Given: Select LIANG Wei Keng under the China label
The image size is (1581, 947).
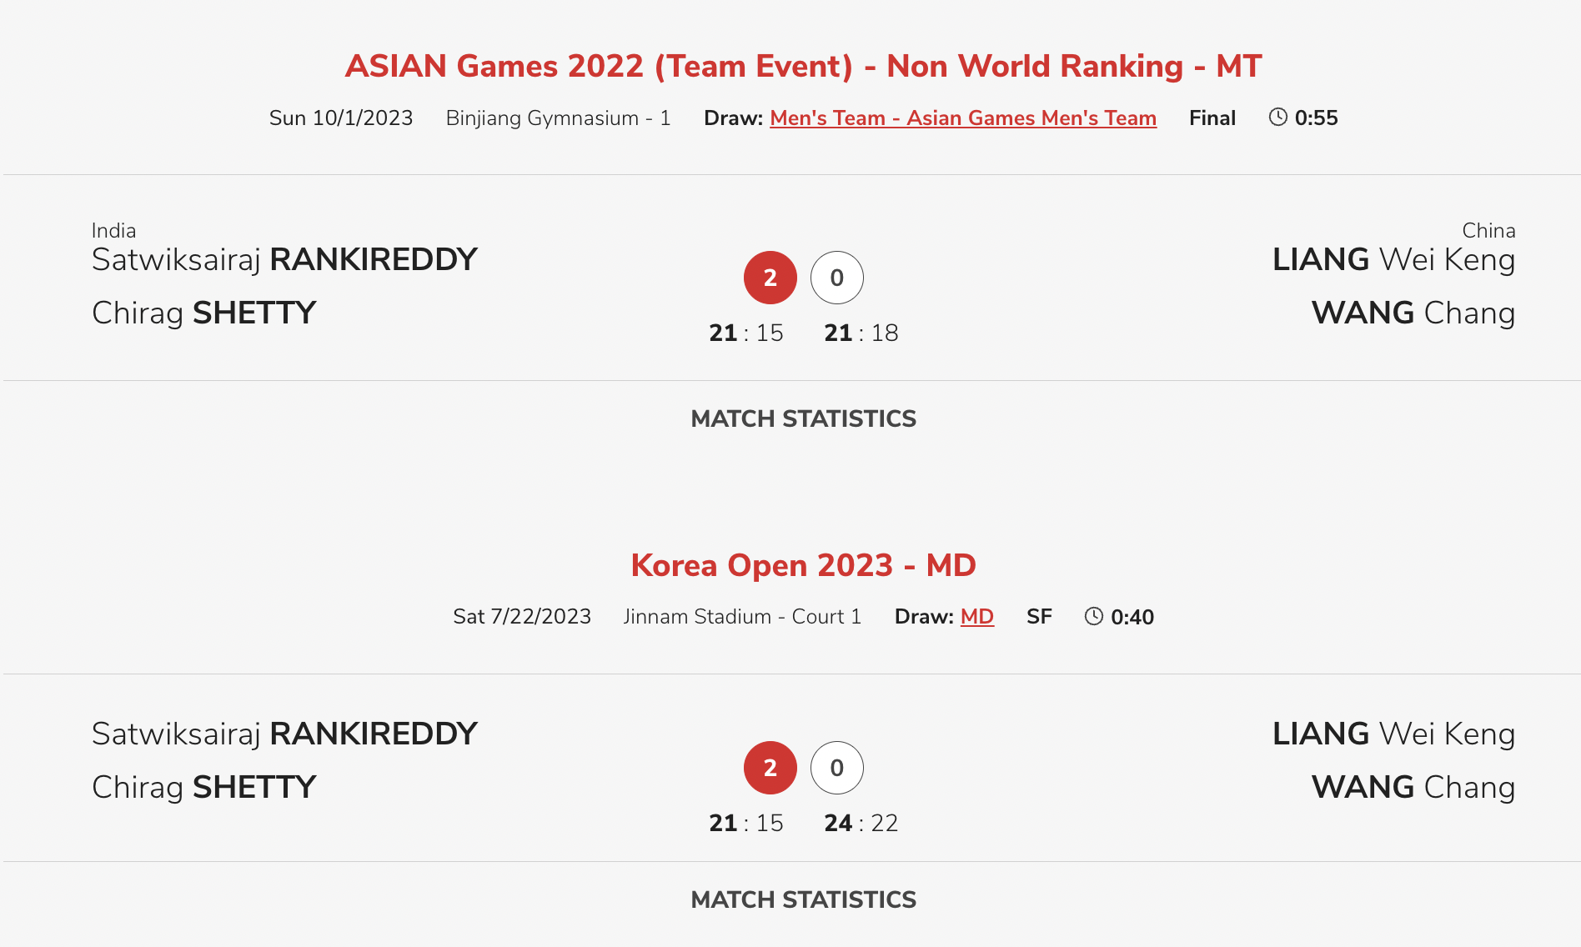Looking at the screenshot, I should pos(1393,260).
